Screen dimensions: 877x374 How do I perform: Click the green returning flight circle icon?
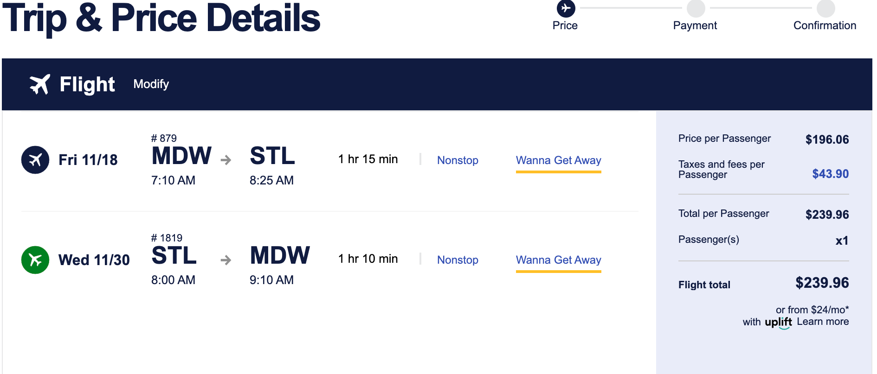[35, 260]
